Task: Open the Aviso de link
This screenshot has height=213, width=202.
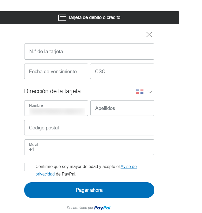Action: [129, 167]
